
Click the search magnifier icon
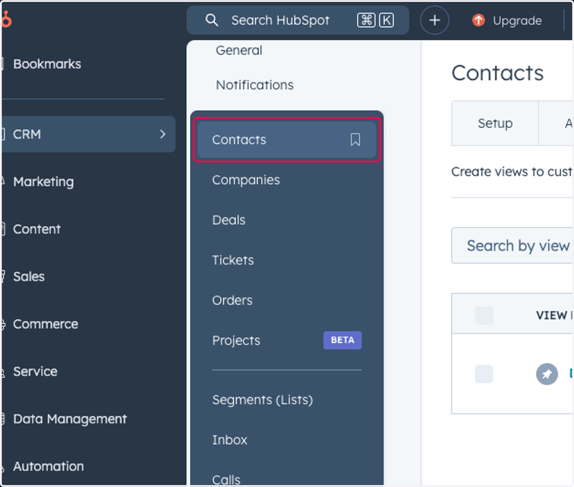click(211, 20)
